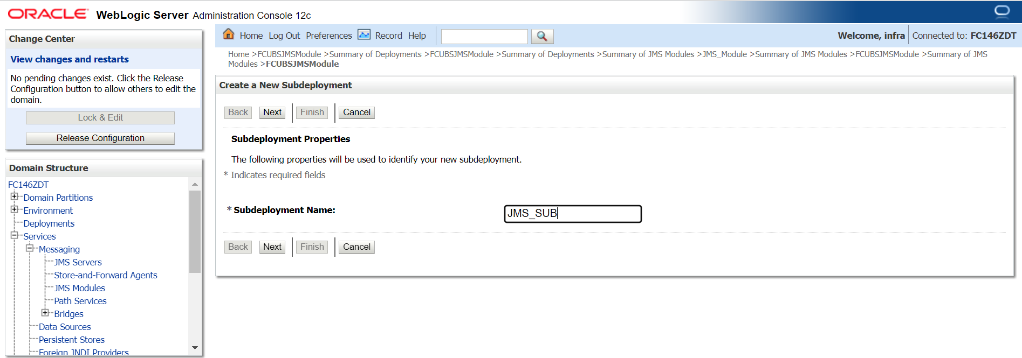Open Persistent Stores in tree

72,340
